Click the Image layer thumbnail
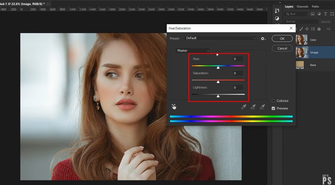 click(x=302, y=52)
